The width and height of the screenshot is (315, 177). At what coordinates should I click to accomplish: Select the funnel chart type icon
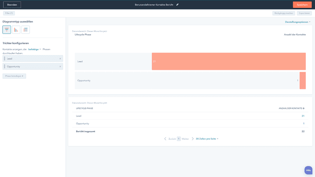coord(7,30)
